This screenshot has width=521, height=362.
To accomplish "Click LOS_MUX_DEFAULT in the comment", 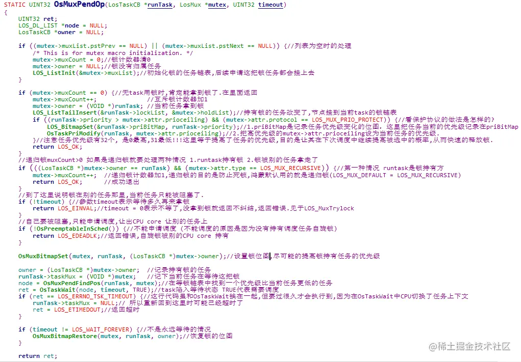I will 360,175.
